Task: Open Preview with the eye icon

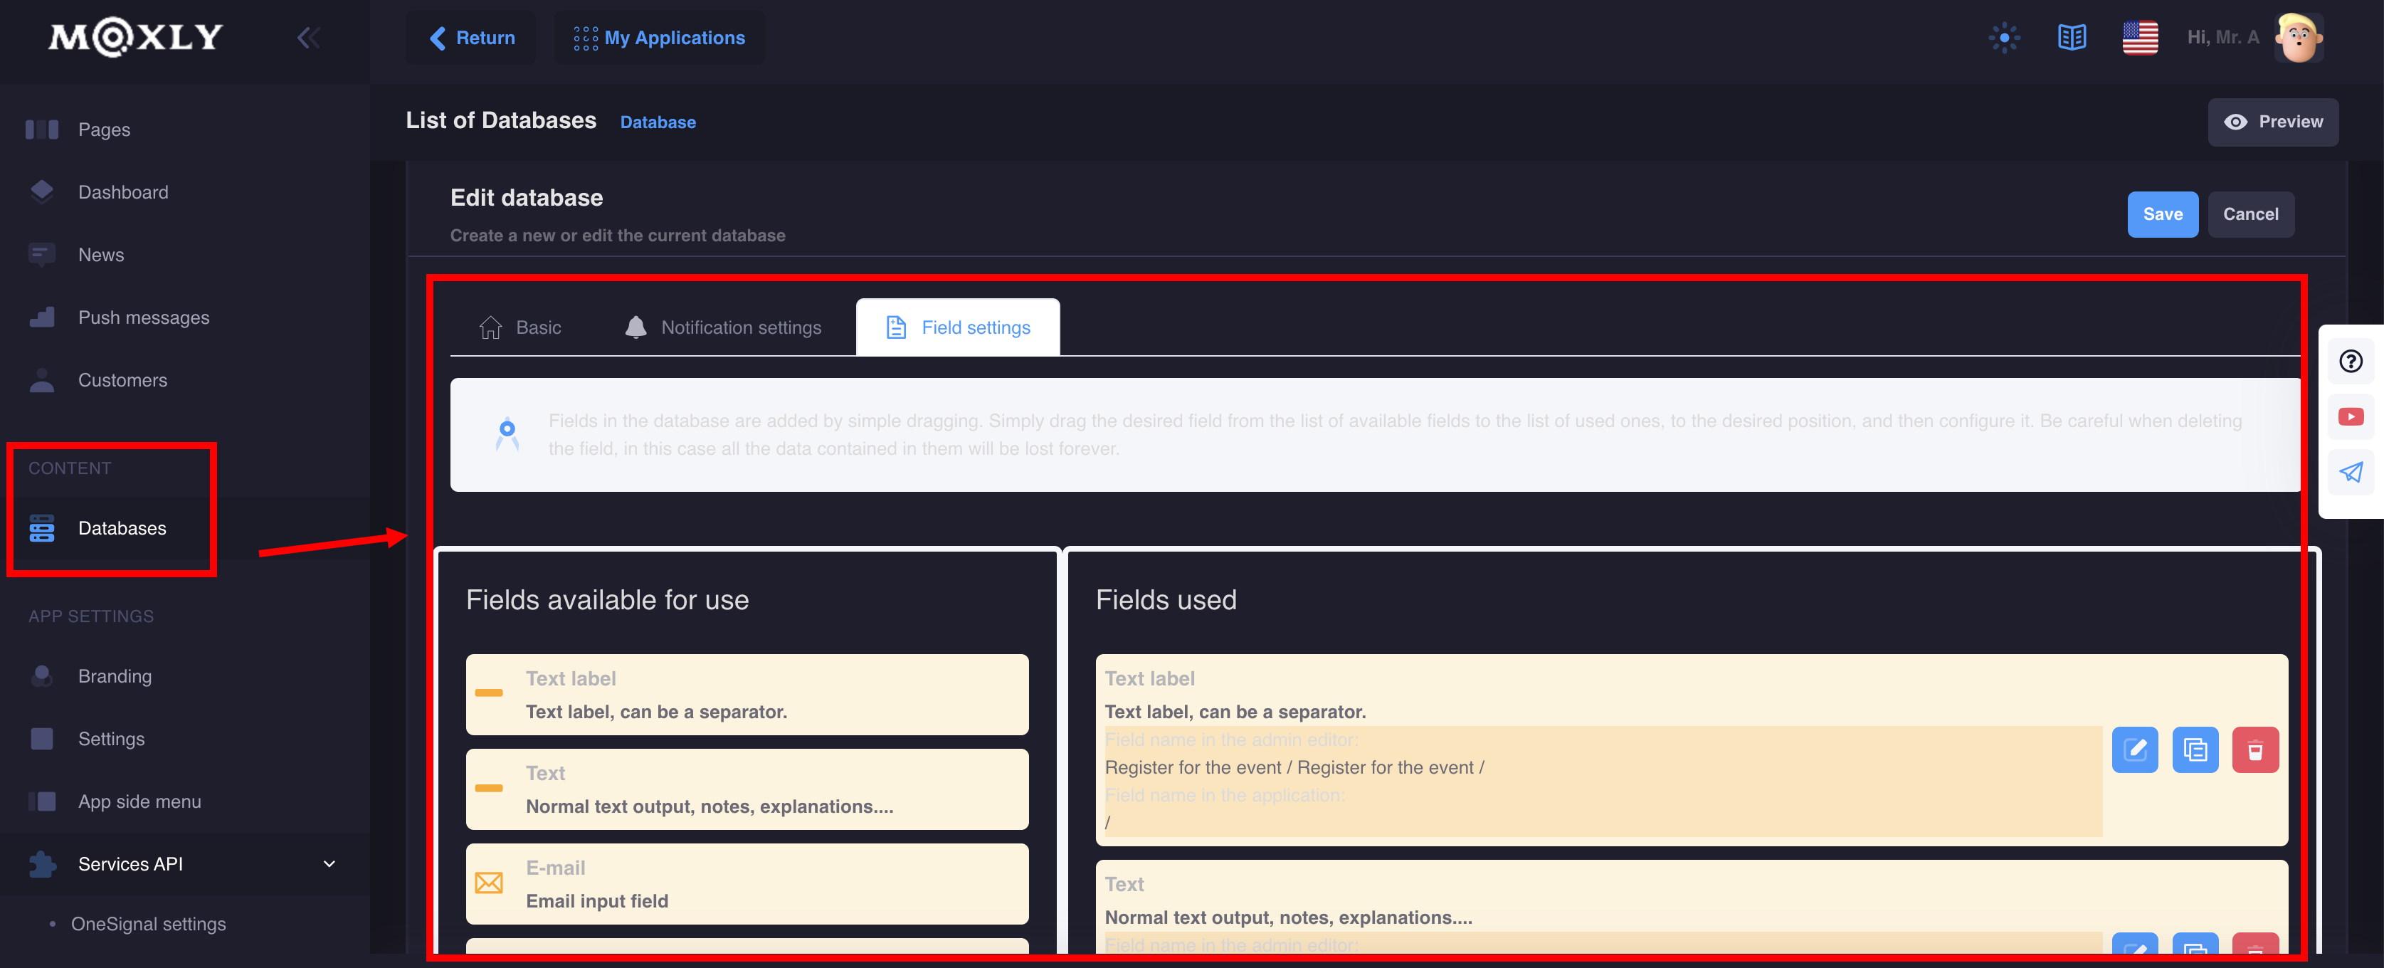Action: (x=2273, y=122)
